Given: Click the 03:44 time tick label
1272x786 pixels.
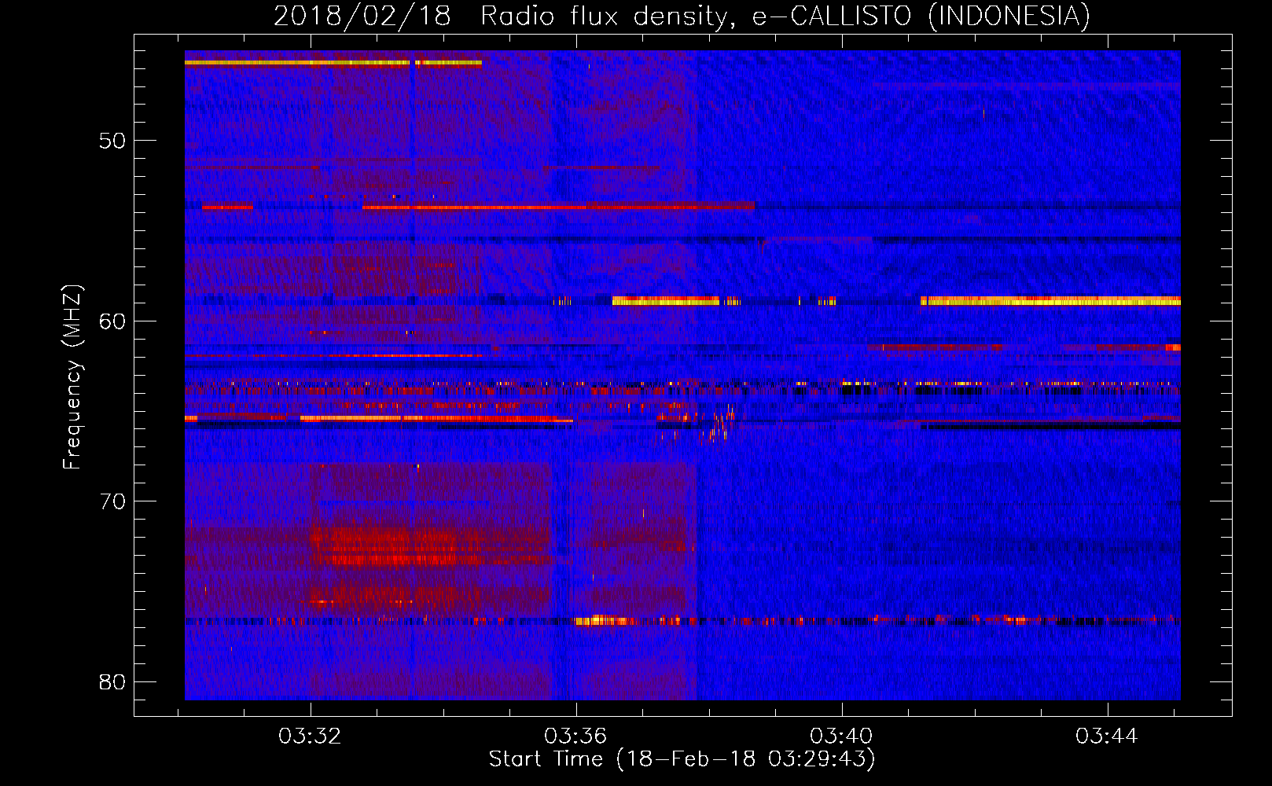Looking at the screenshot, I should tap(1107, 736).
